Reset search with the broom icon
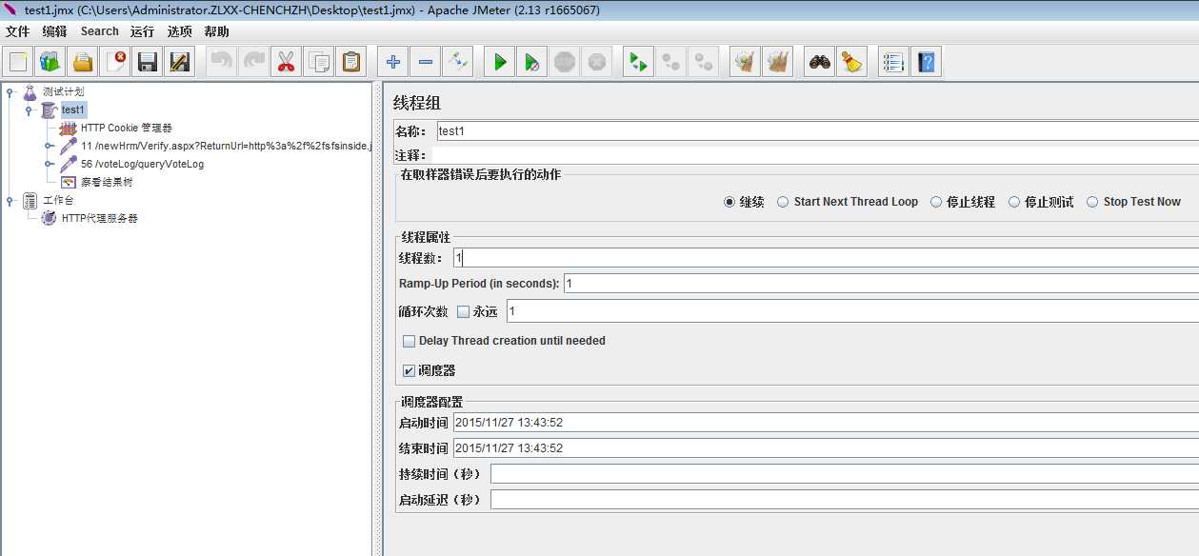The height and width of the screenshot is (556, 1199). [852, 63]
